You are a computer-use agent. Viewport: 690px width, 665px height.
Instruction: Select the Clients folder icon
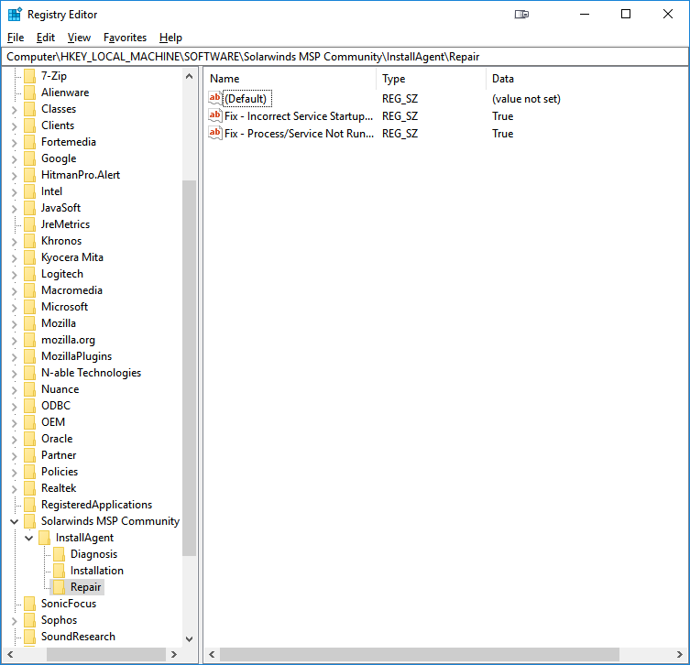(x=29, y=125)
